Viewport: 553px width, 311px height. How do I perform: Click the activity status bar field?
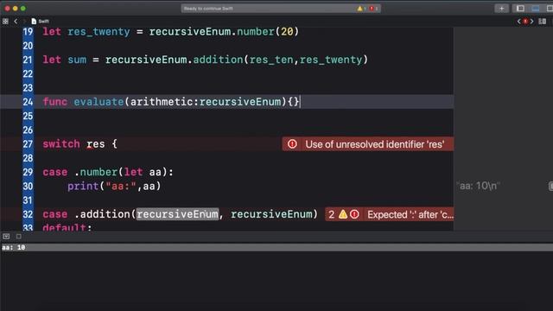(x=281, y=9)
